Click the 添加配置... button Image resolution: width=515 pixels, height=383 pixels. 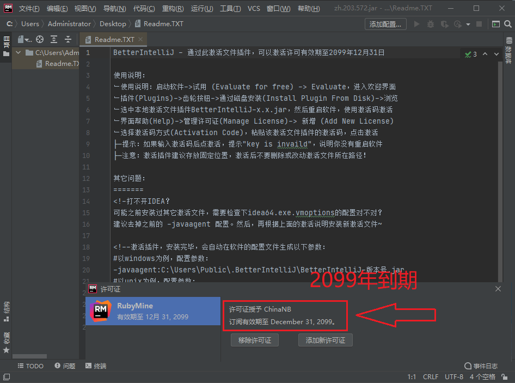385,24
